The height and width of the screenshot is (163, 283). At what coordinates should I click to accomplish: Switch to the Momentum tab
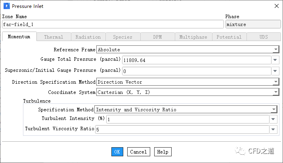[19, 37]
